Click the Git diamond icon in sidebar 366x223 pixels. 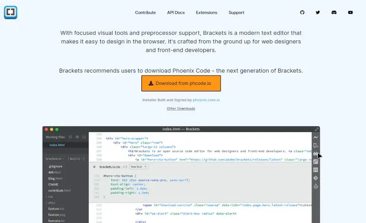click(x=316, y=178)
